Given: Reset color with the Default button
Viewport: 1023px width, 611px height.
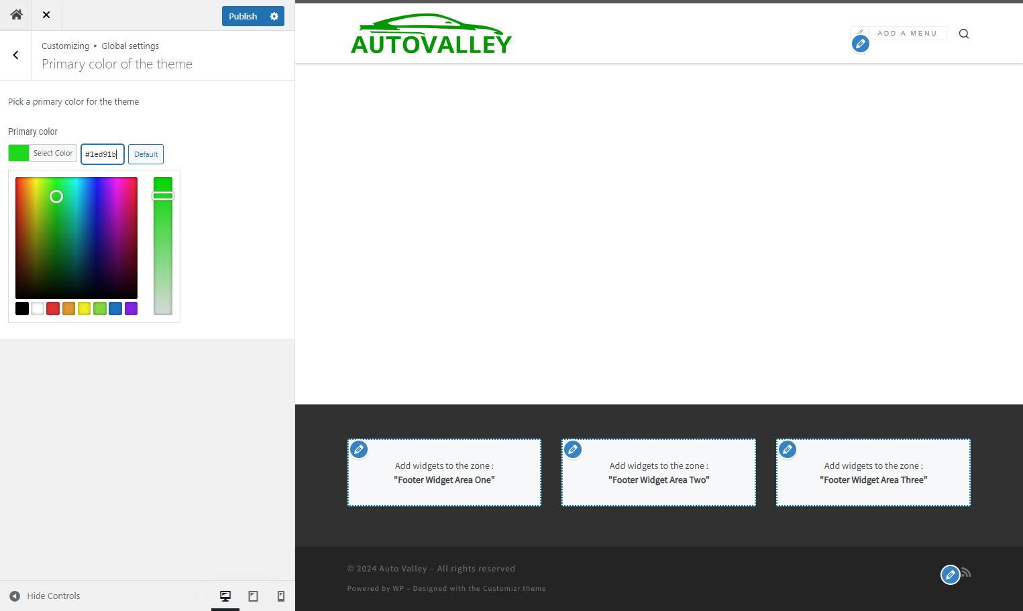Looking at the screenshot, I should (146, 154).
